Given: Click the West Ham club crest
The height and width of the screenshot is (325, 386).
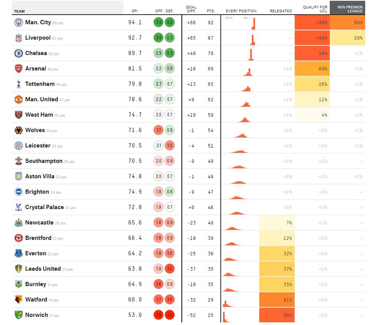Looking at the screenshot, I should click(18, 115).
